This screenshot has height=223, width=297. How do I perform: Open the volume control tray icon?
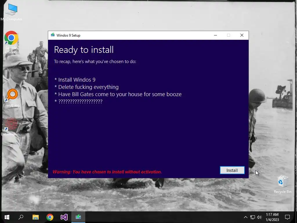click(x=259, y=217)
